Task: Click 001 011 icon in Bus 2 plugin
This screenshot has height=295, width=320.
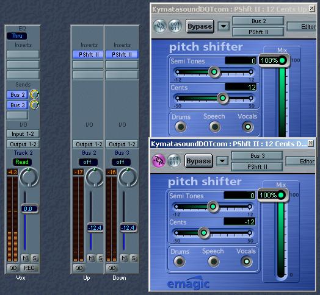Action: (175, 26)
